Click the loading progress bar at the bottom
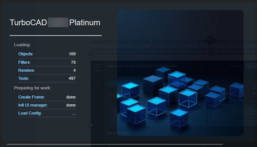 tap(115, 144)
